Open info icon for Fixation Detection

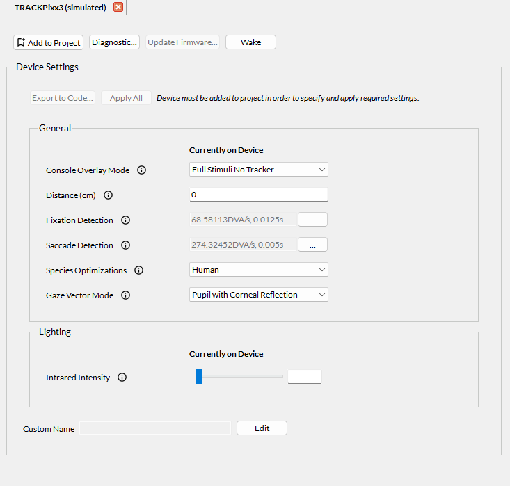(x=125, y=220)
